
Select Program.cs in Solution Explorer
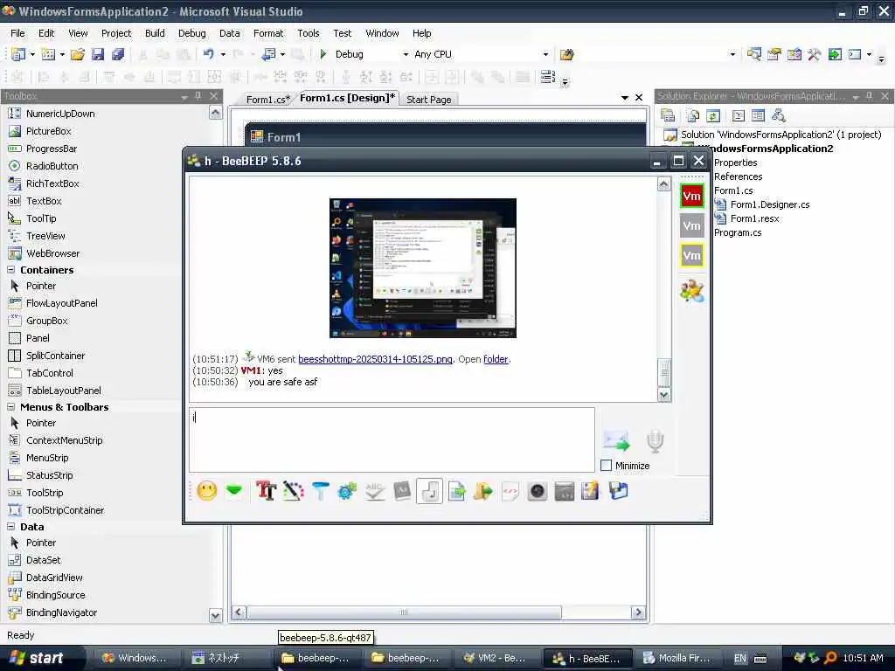tap(738, 232)
